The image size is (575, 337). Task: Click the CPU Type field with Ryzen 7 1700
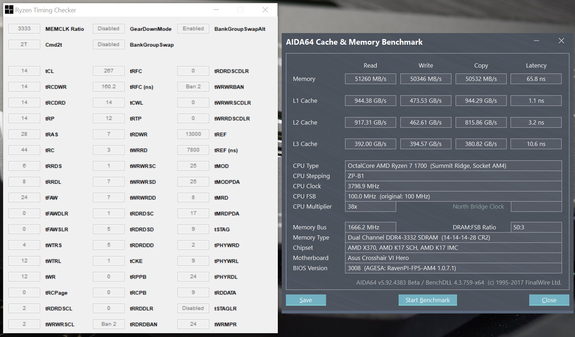point(454,166)
